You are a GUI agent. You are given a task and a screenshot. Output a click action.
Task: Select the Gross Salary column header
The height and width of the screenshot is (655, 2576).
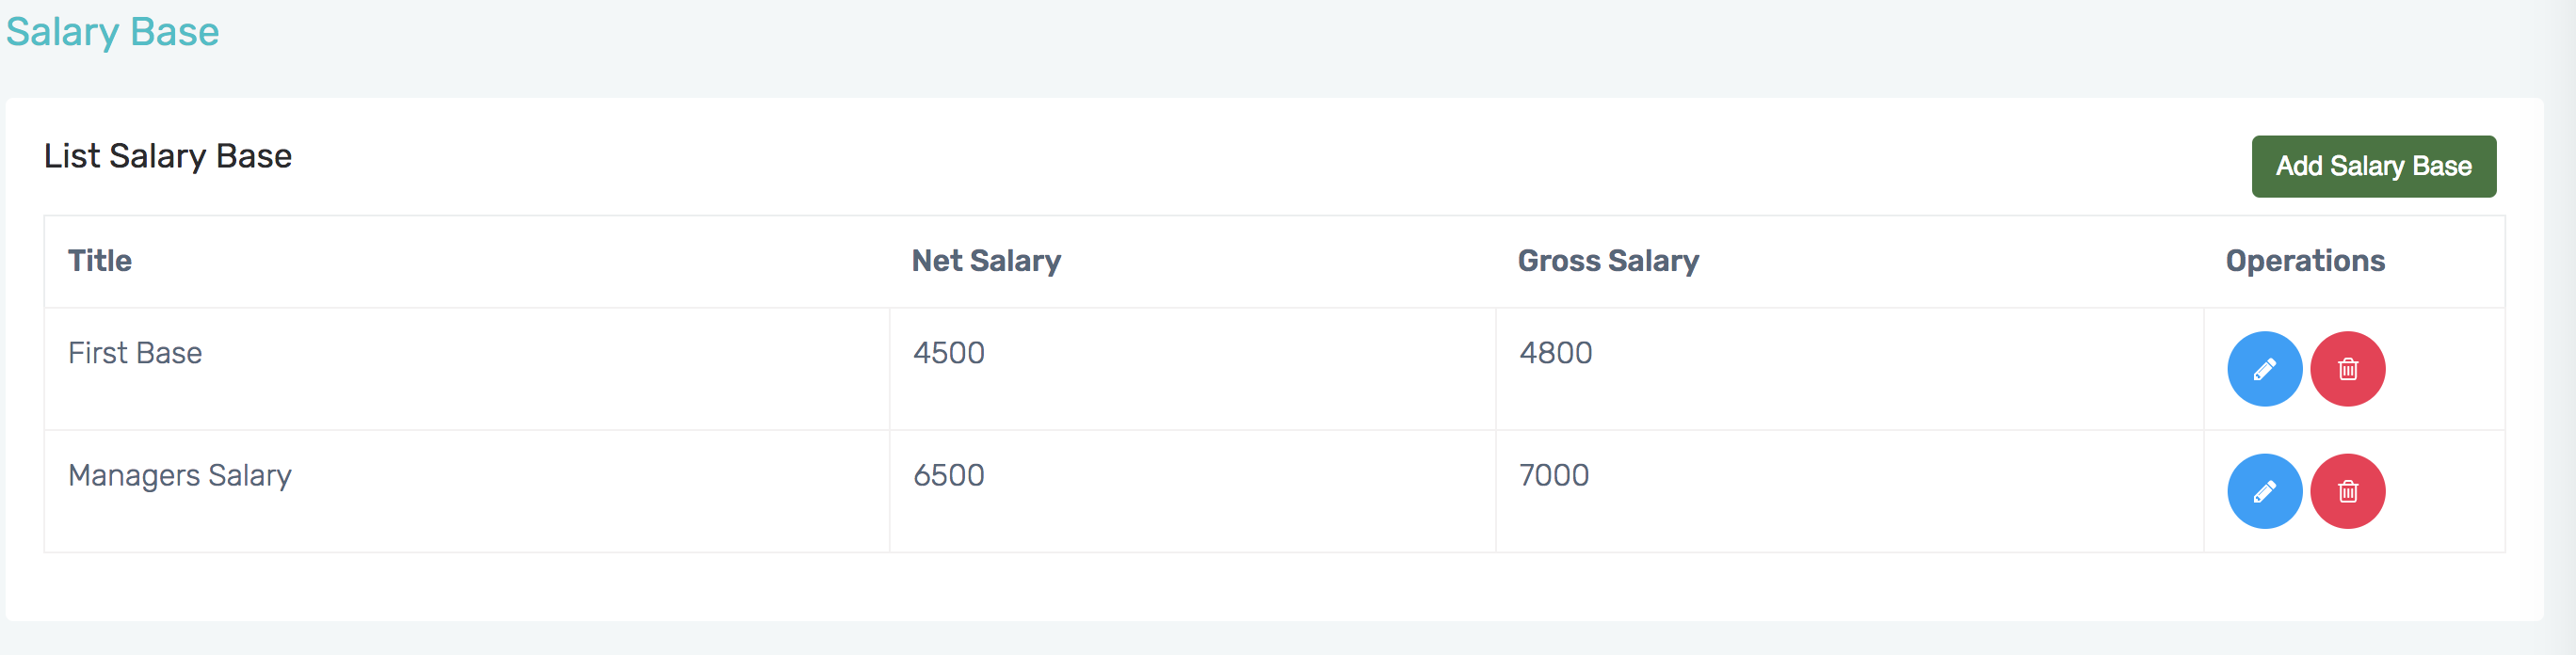pyautogui.click(x=1608, y=261)
